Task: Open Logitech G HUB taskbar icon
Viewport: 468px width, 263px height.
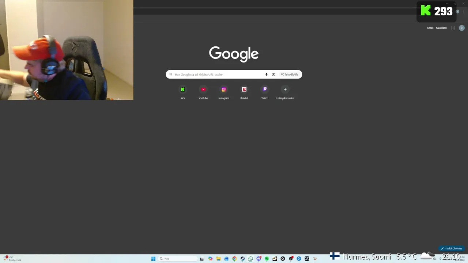Action: (x=283, y=259)
